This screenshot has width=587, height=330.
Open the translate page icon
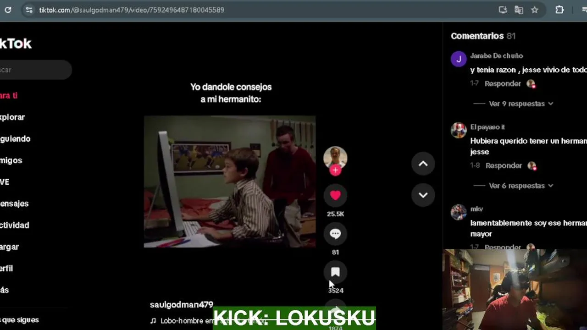519,10
